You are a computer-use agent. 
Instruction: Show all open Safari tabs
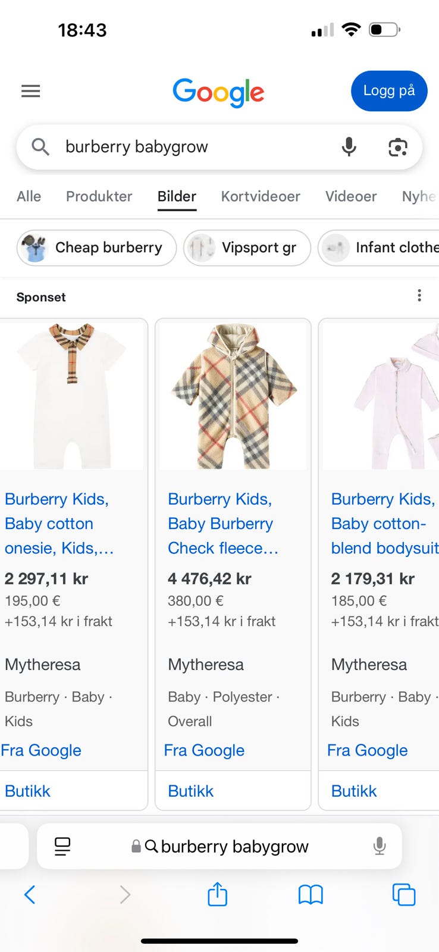click(404, 894)
